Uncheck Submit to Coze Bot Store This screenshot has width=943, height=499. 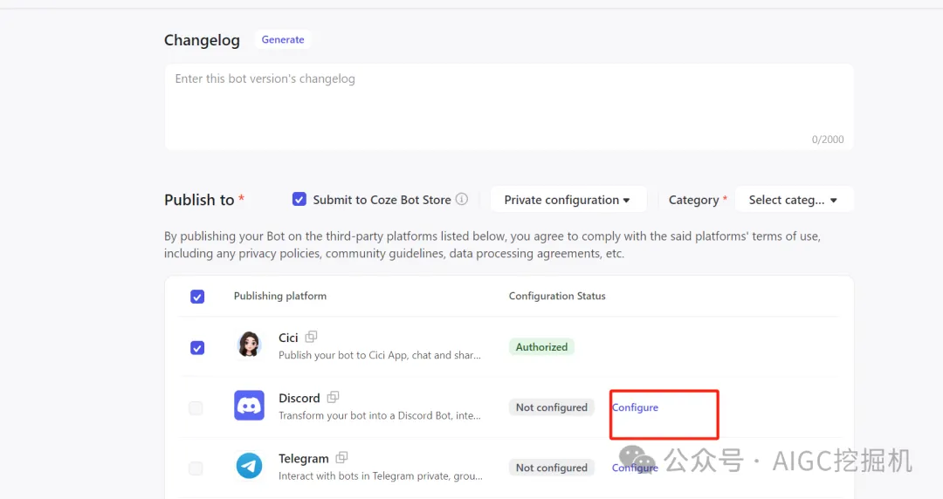(299, 199)
